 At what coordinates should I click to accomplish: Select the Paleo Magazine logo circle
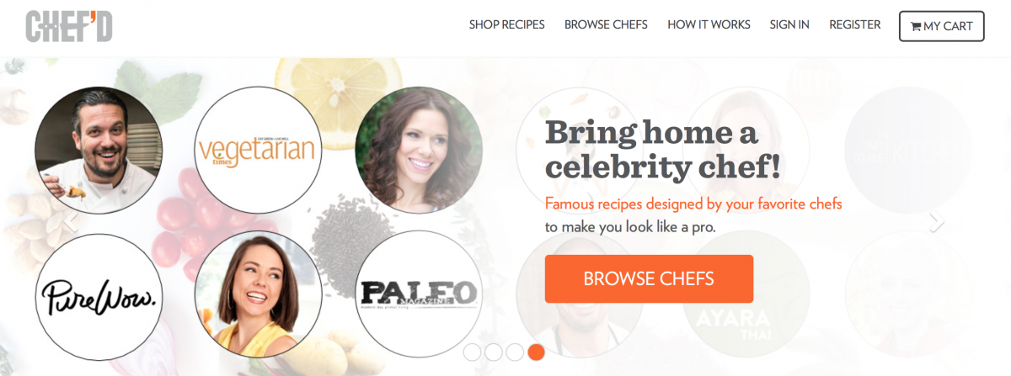coord(419,294)
